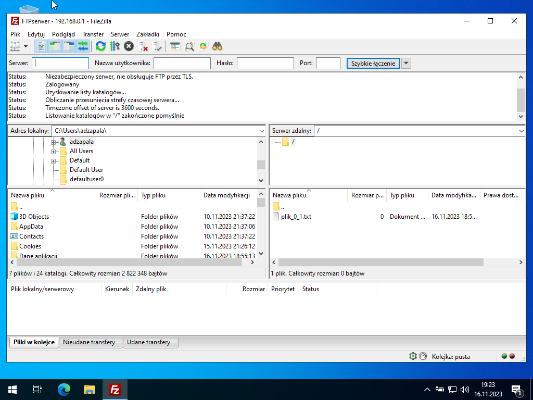533x400 pixels.
Task: Toggle the local directory tree view
Action: pos(55,46)
